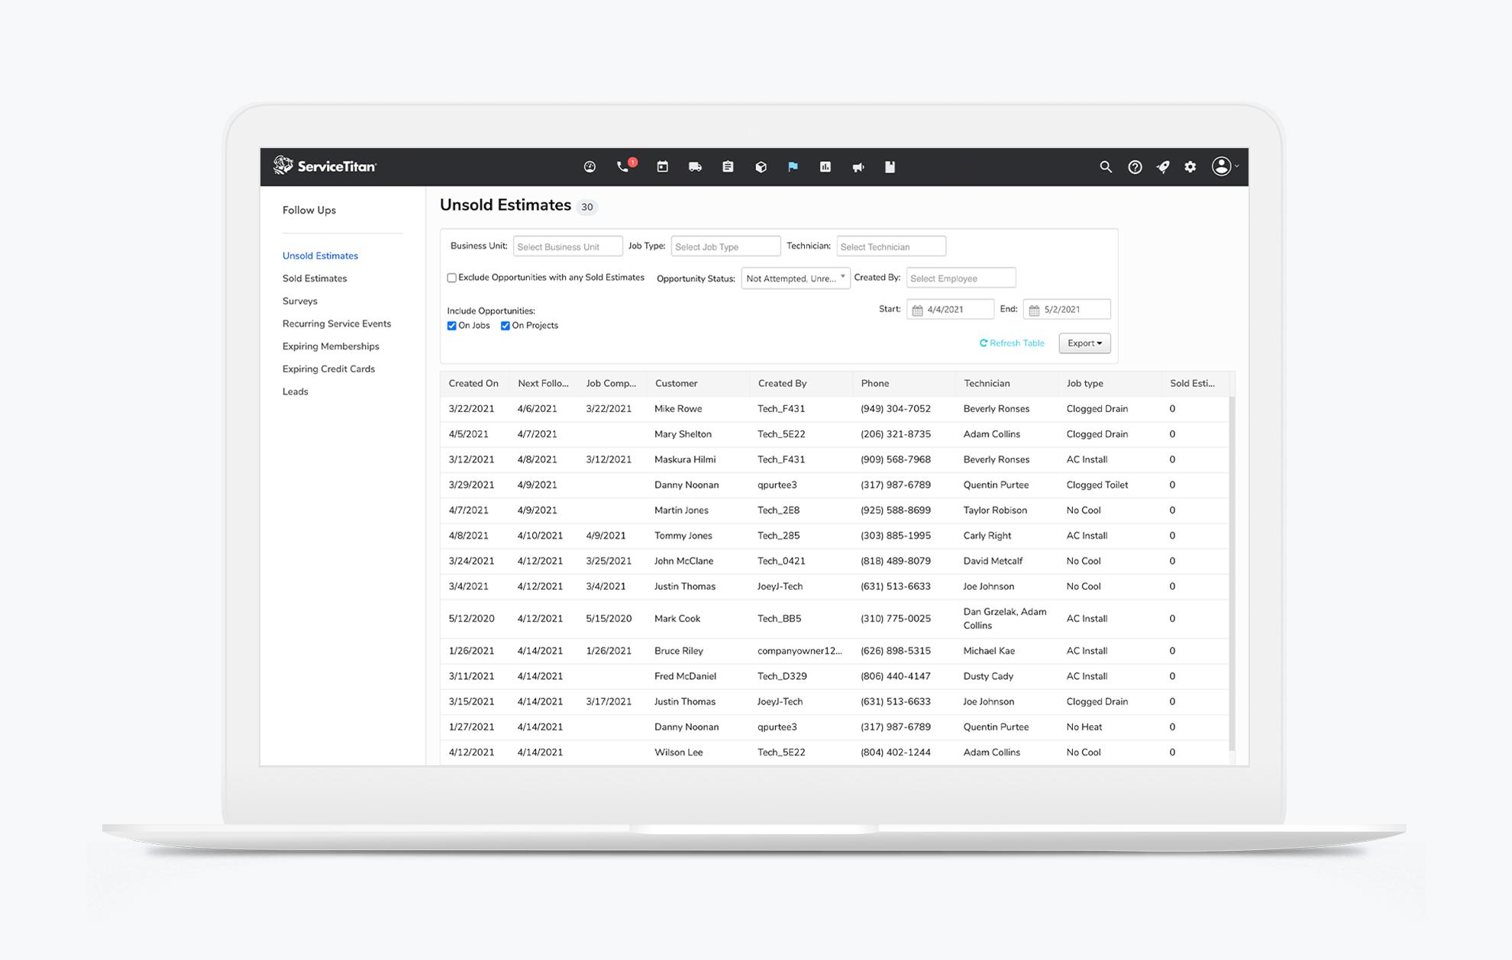Open the cube Inventory icon
The width and height of the screenshot is (1512, 960).
[760, 166]
